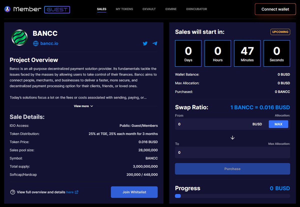Viewport: 300px width, 207px height.
Task: Click the Days countdown box
Action: point(188,53)
